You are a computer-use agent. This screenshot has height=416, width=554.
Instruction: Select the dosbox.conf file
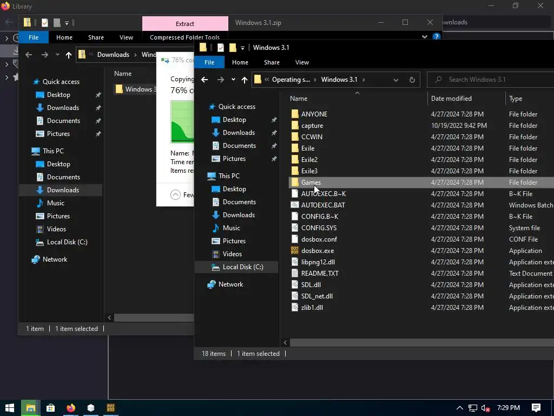[x=319, y=239]
